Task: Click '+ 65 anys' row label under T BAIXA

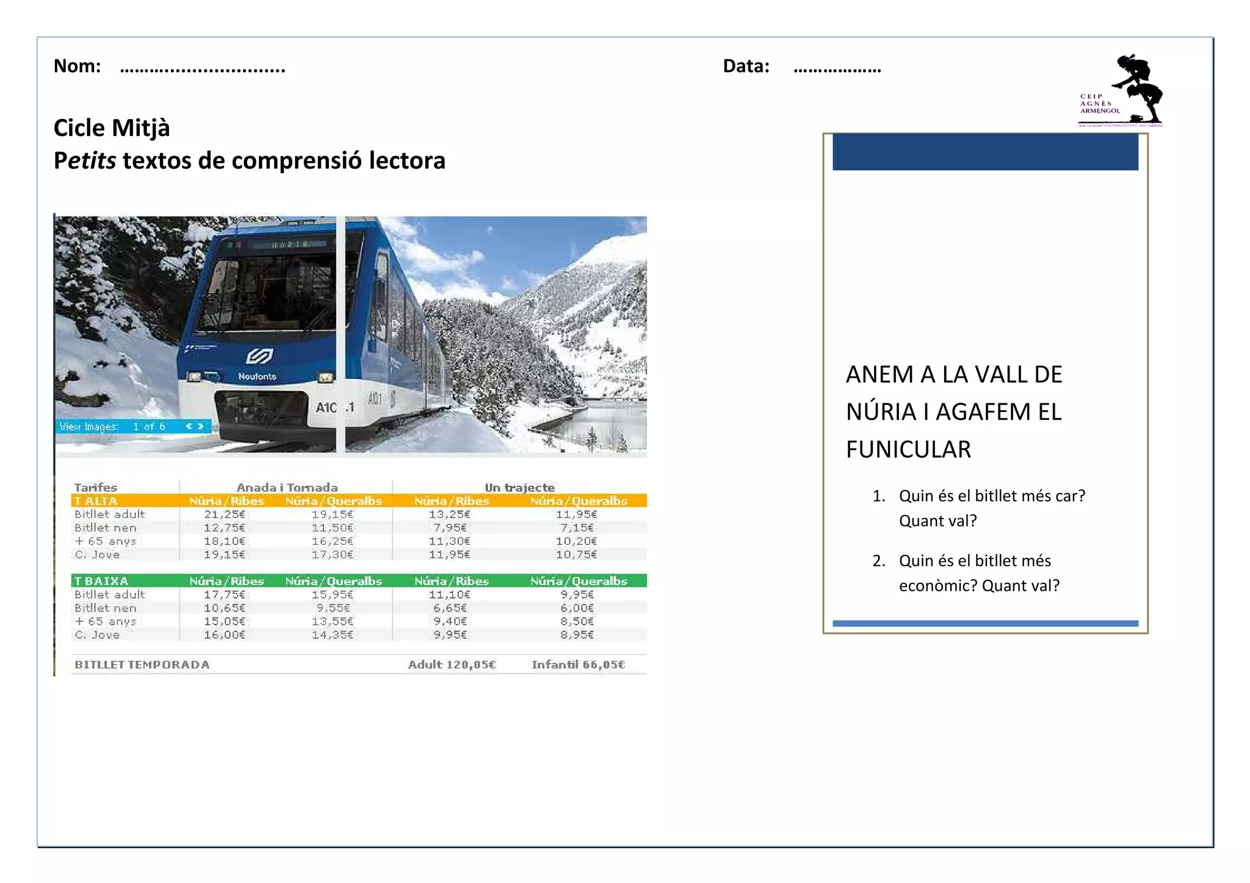Action: pyautogui.click(x=105, y=621)
